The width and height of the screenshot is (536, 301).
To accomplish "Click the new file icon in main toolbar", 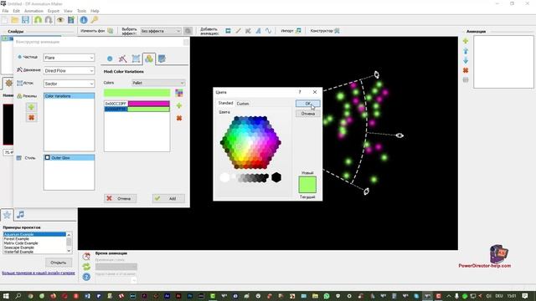I will pyautogui.click(x=5, y=20).
